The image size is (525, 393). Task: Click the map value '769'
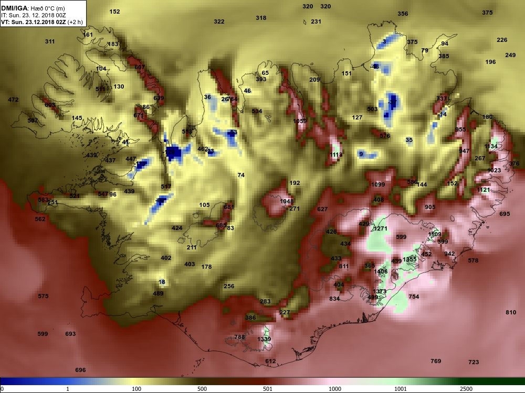(x=436, y=361)
